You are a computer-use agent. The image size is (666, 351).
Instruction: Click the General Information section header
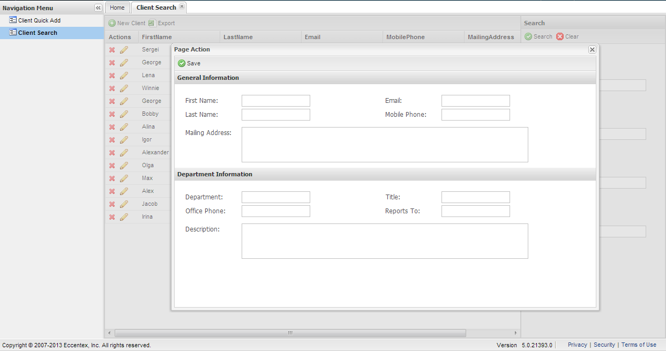(385, 78)
